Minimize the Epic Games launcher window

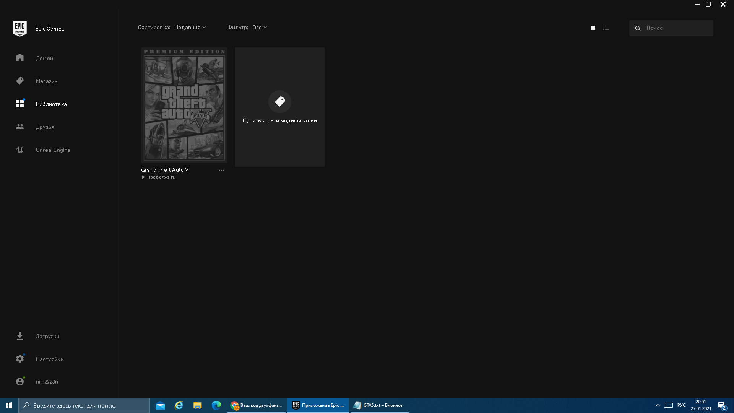click(x=697, y=4)
